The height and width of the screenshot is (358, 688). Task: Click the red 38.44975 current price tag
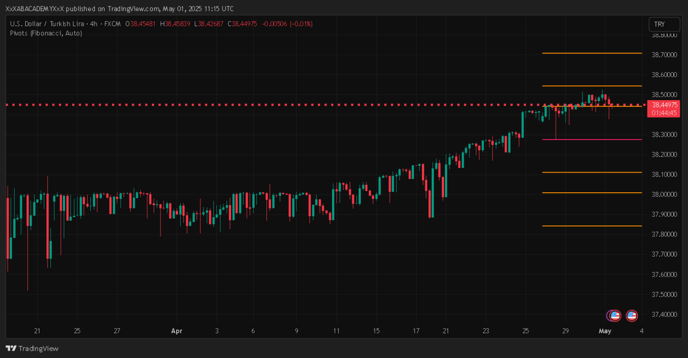click(x=663, y=105)
